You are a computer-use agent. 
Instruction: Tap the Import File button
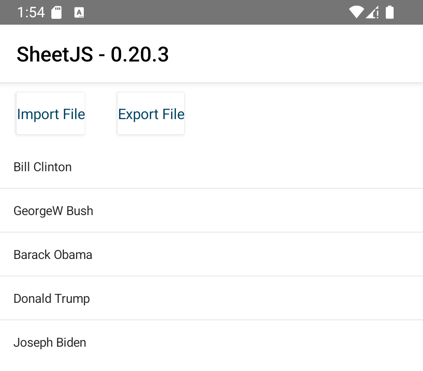coord(51,114)
